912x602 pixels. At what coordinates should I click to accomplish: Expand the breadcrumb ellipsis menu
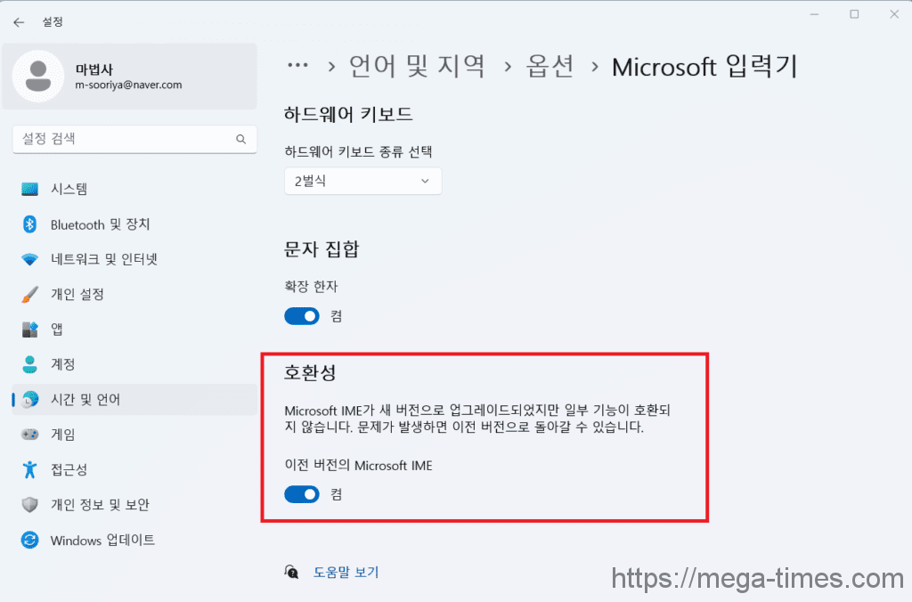coord(297,66)
